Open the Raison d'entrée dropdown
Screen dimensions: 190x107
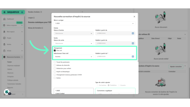coord(74,33)
